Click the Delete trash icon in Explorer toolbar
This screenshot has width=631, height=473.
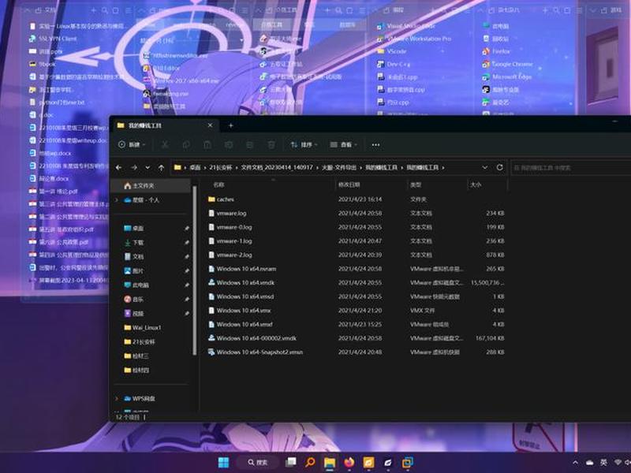(271, 144)
